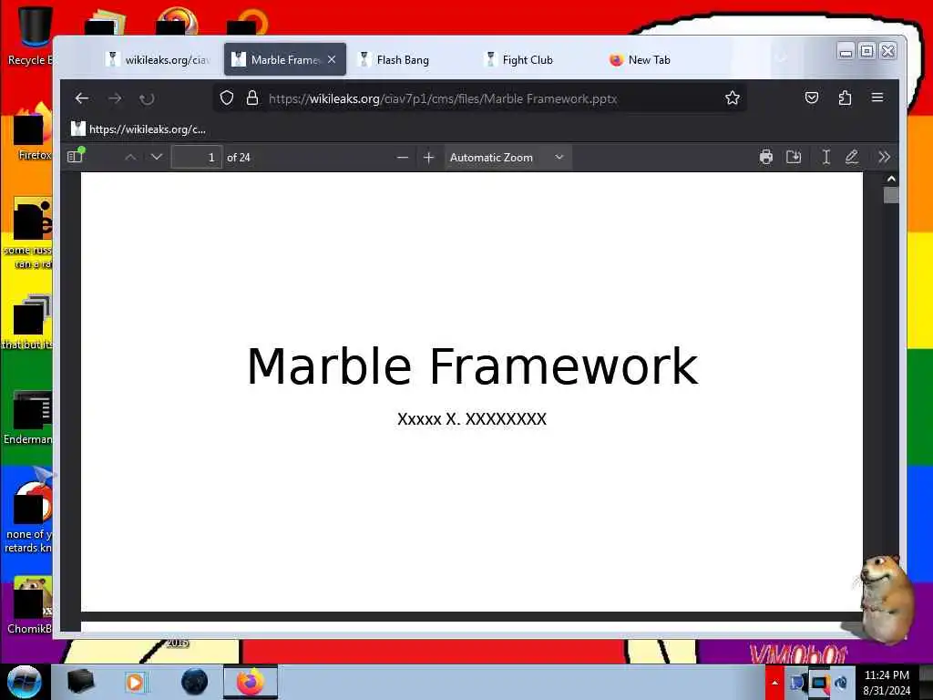This screenshot has width=933, height=700.
Task: Open Save to Pocket
Action: 812,98
